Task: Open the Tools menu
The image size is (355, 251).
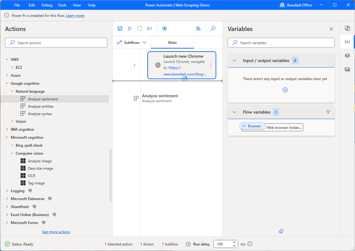Action: coord(62,5)
